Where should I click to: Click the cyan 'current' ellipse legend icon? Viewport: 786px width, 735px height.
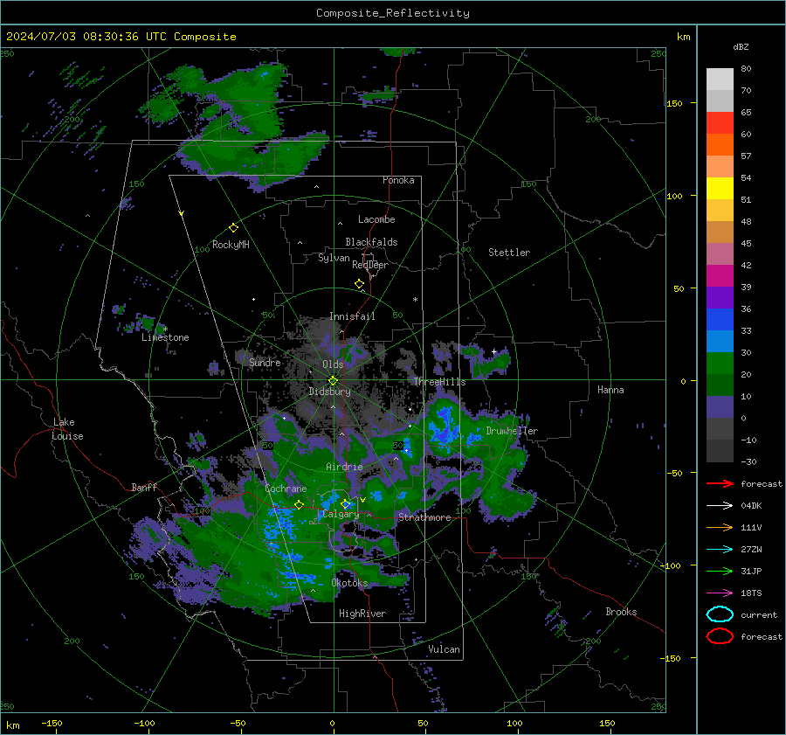point(720,614)
